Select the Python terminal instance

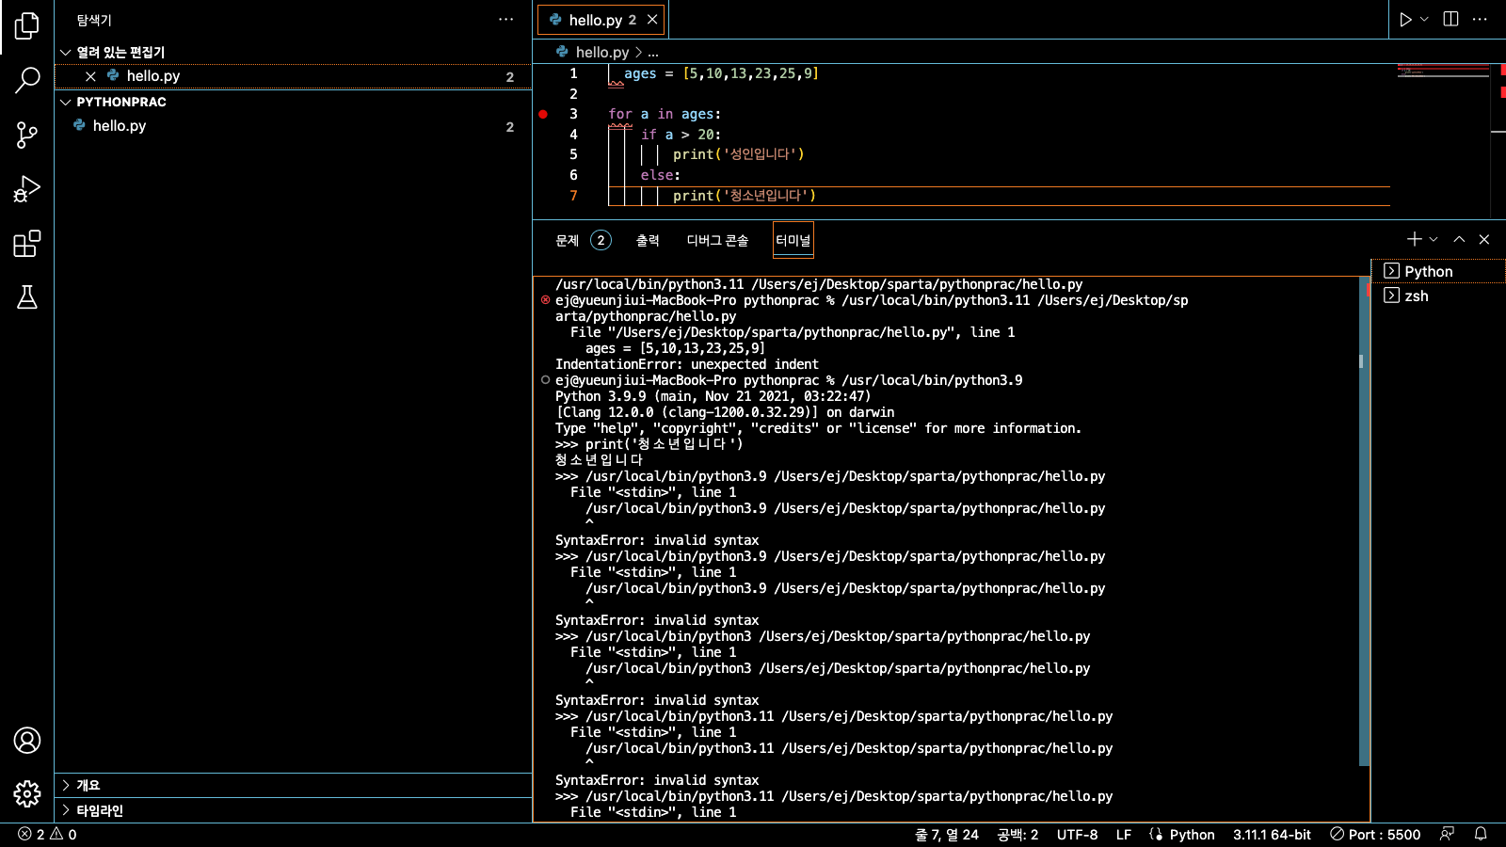click(x=1438, y=271)
